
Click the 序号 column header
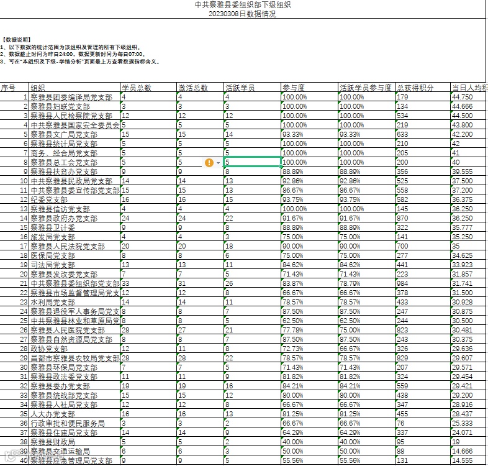pos(14,88)
